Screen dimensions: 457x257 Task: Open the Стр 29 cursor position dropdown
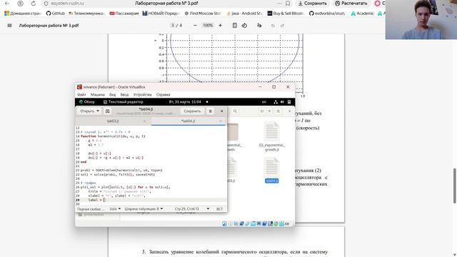tap(192, 209)
